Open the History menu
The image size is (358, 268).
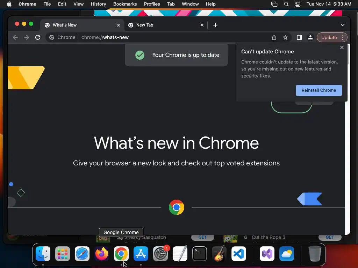tap(98, 4)
